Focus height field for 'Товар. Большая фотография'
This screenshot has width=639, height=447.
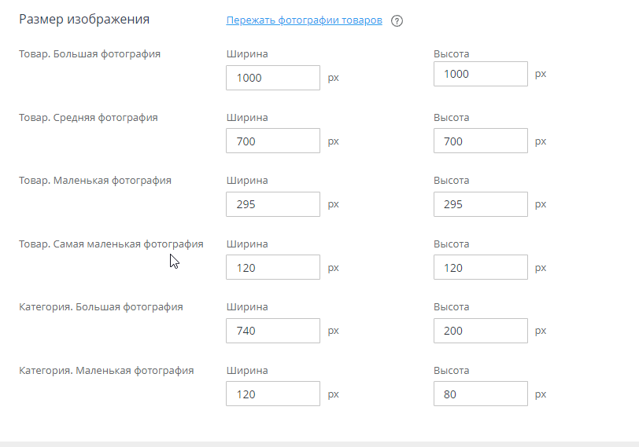pos(481,74)
